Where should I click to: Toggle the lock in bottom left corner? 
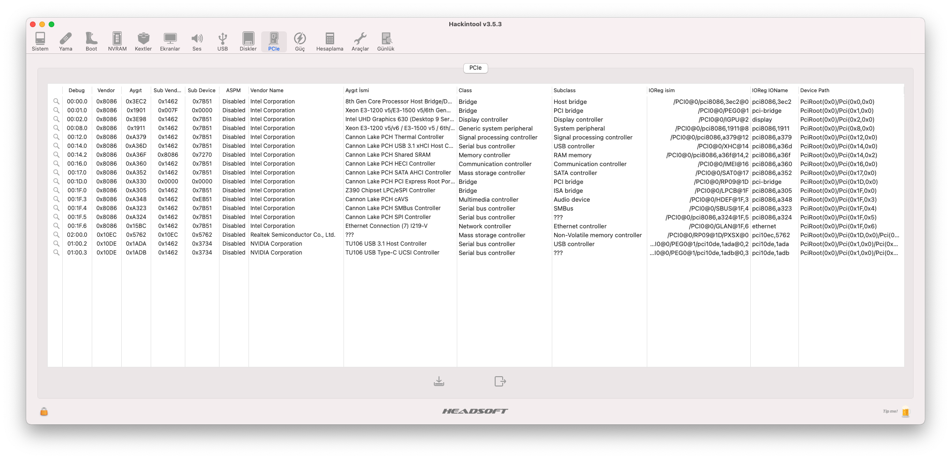[44, 412]
